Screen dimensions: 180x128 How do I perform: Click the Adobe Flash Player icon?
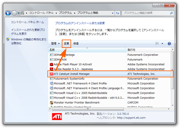(51, 64)
